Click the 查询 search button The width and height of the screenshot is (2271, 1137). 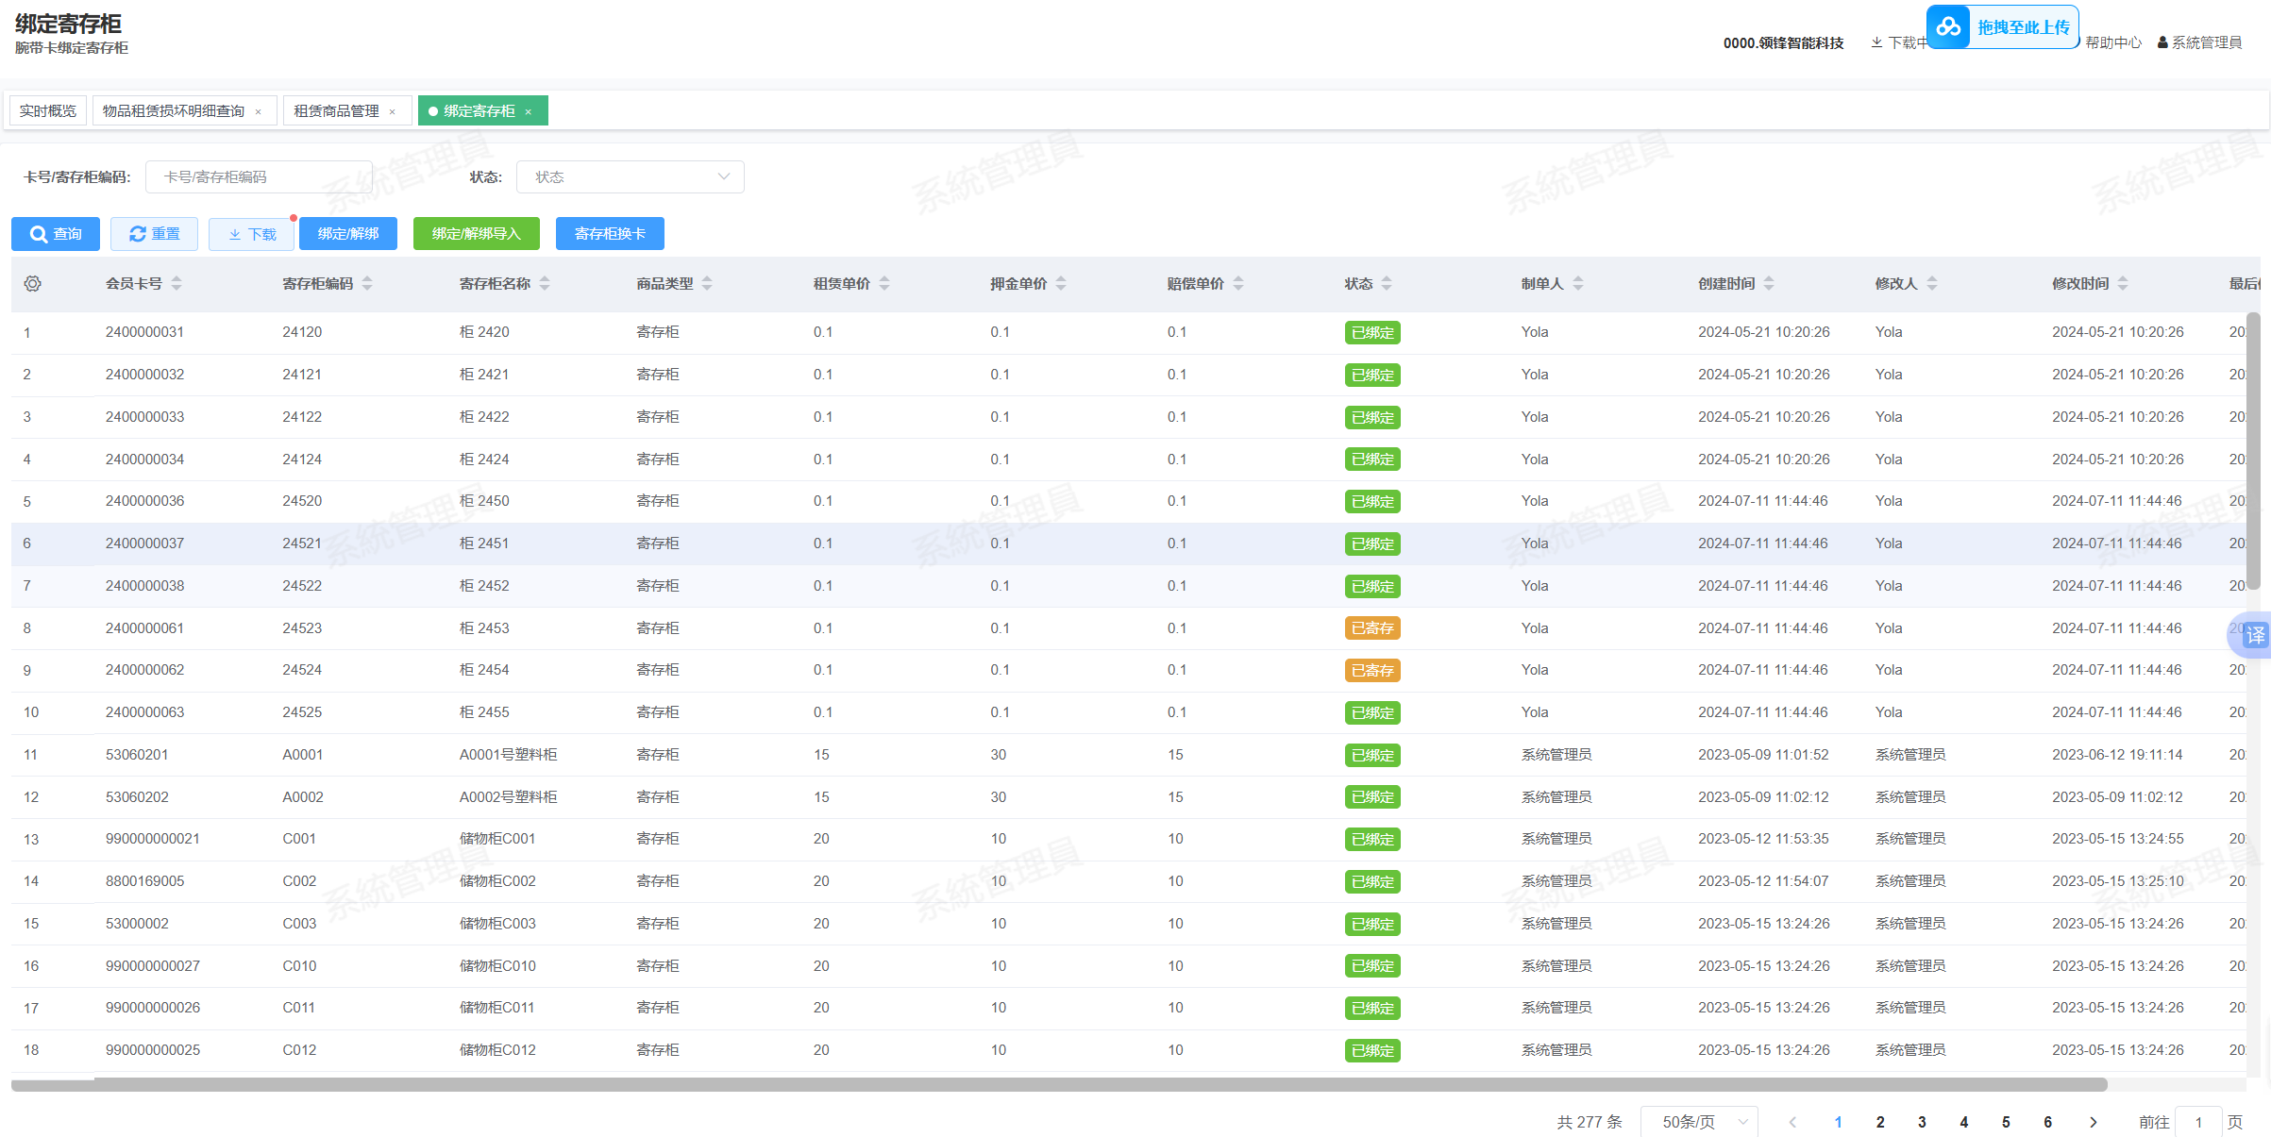(x=56, y=234)
